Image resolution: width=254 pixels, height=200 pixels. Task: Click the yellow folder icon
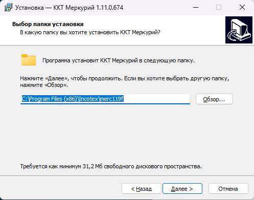[x=29, y=60]
